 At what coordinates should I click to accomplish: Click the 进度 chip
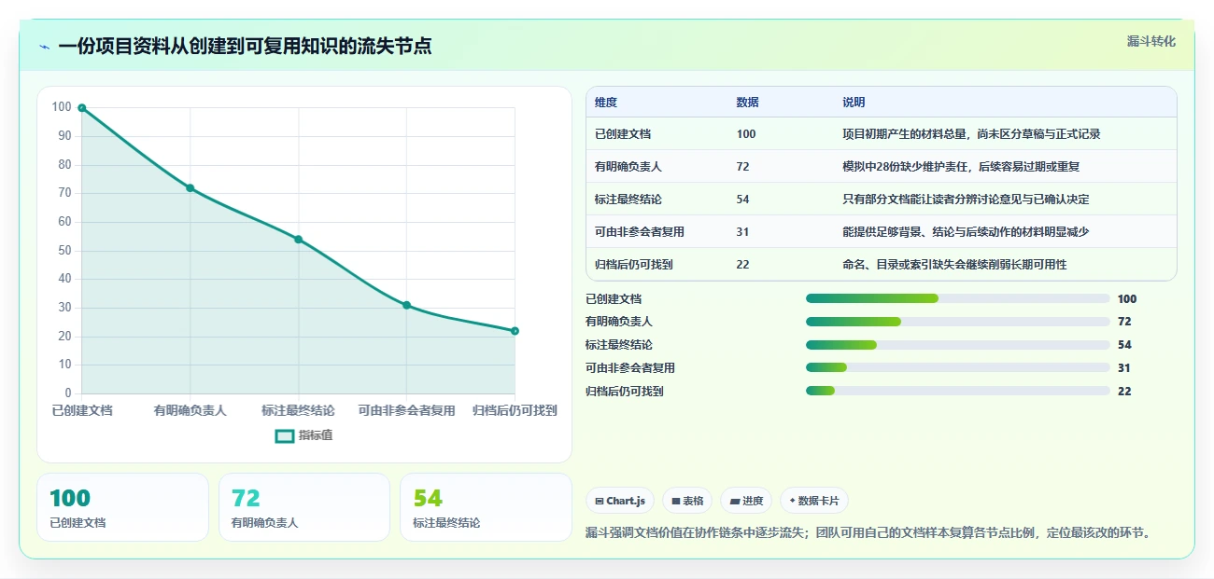[746, 501]
